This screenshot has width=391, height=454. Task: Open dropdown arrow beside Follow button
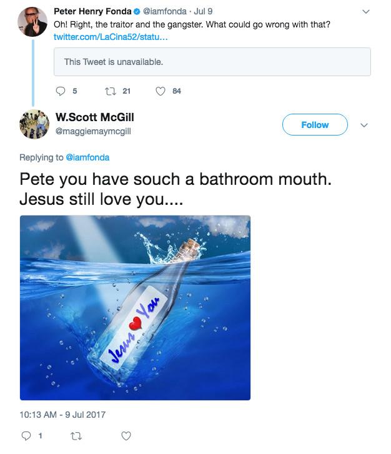(365, 125)
